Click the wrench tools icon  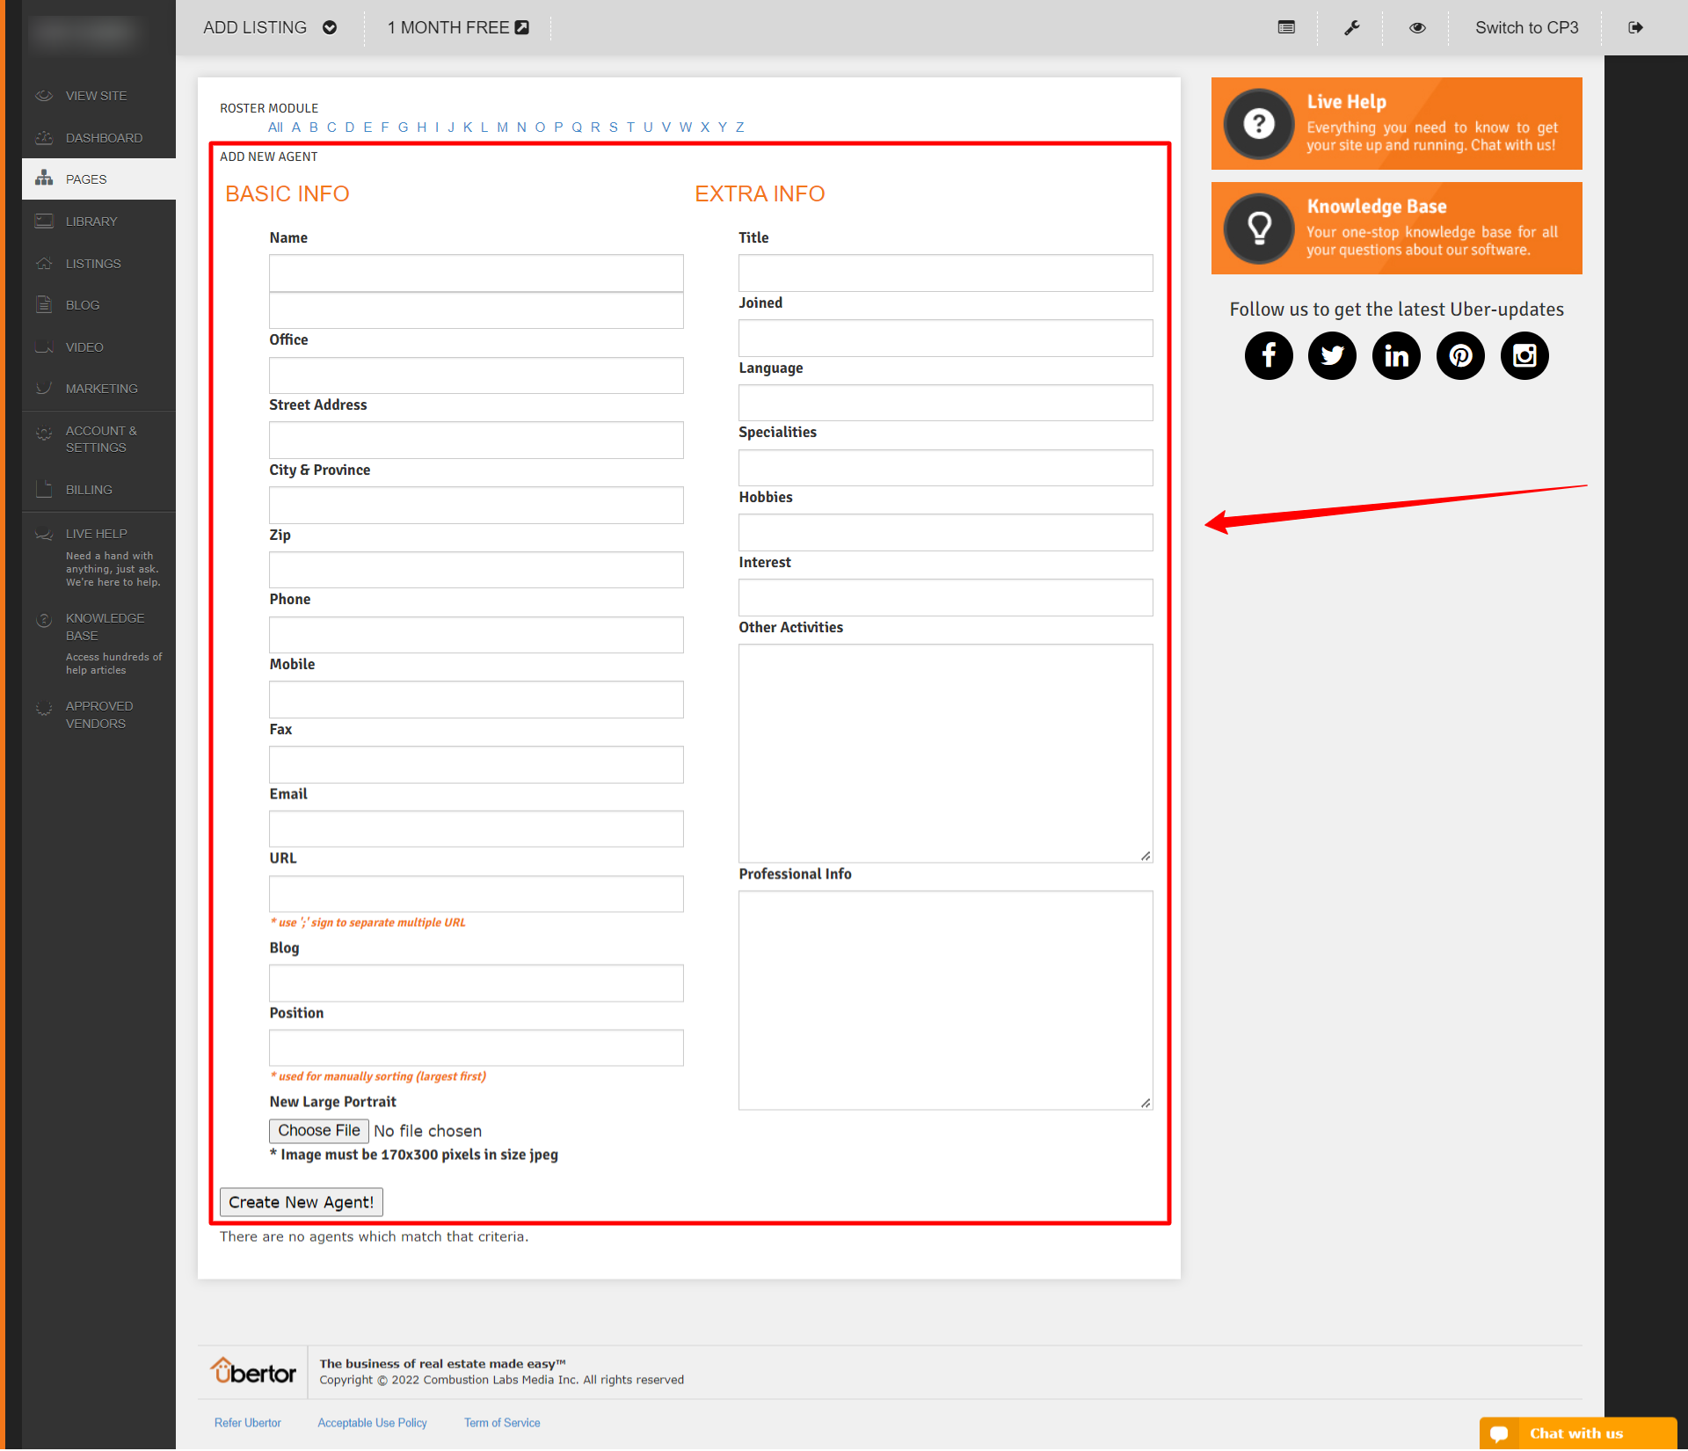click(1352, 27)
